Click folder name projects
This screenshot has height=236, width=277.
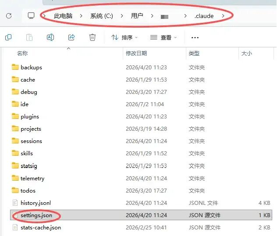31,129
